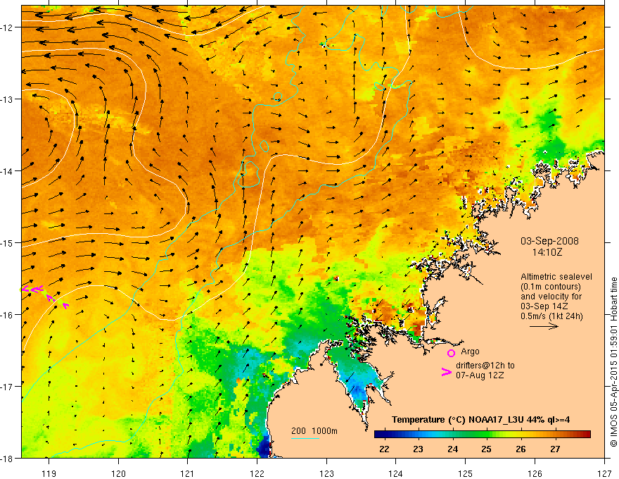The width and height of the screenshot is (619, 479).
Task: Click the '03-Sep 14Z' legend text
Action: [545, 306]
